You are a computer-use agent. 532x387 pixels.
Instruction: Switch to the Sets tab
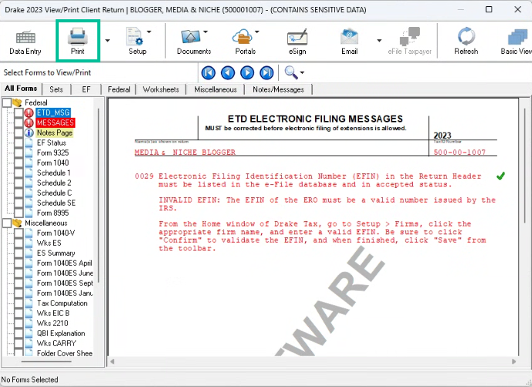pos(56,89)
